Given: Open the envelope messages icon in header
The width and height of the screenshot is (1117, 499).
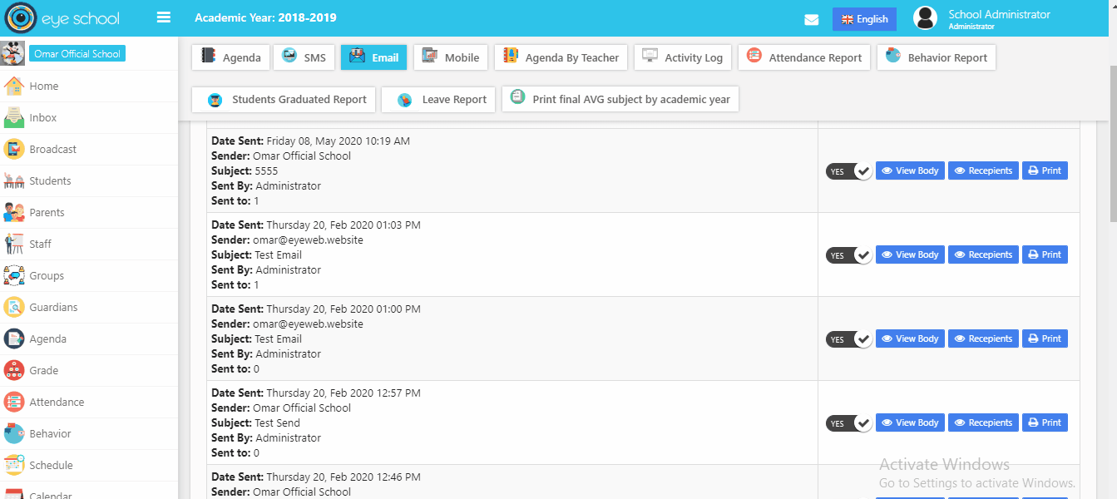Looking at the screenshot, I should point(812,19).
